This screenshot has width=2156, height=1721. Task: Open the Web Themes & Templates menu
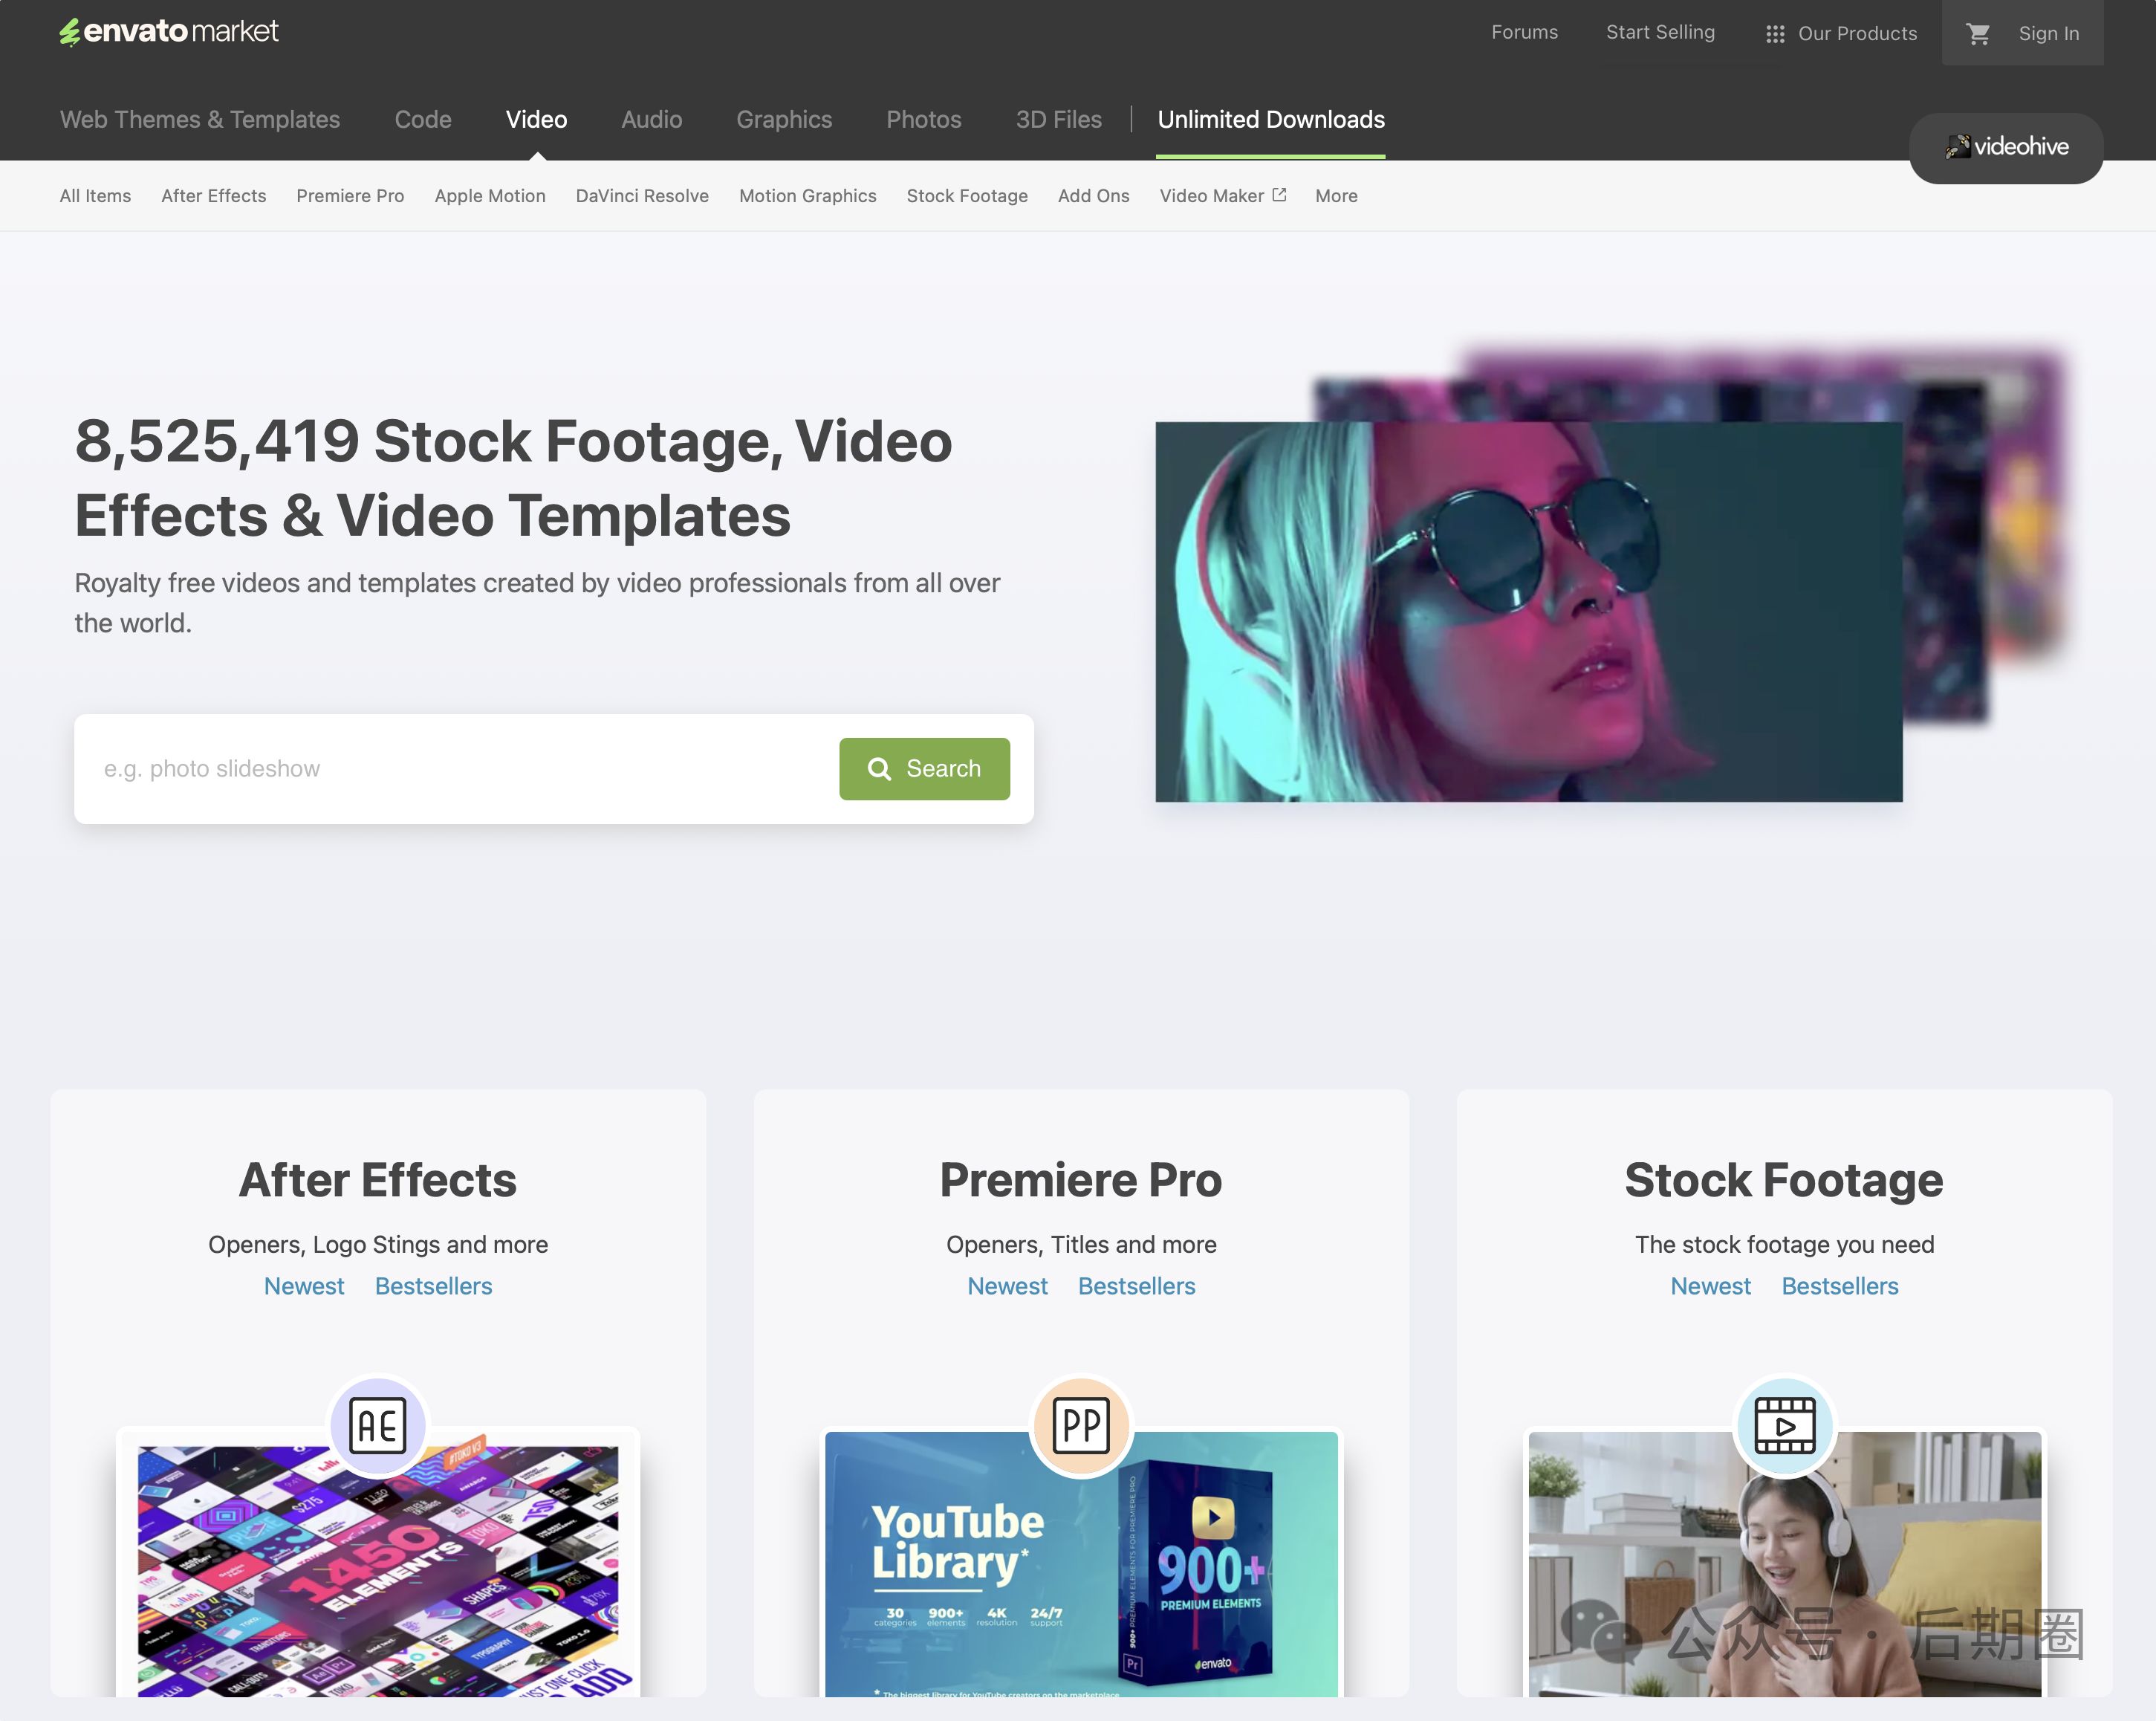200,120
